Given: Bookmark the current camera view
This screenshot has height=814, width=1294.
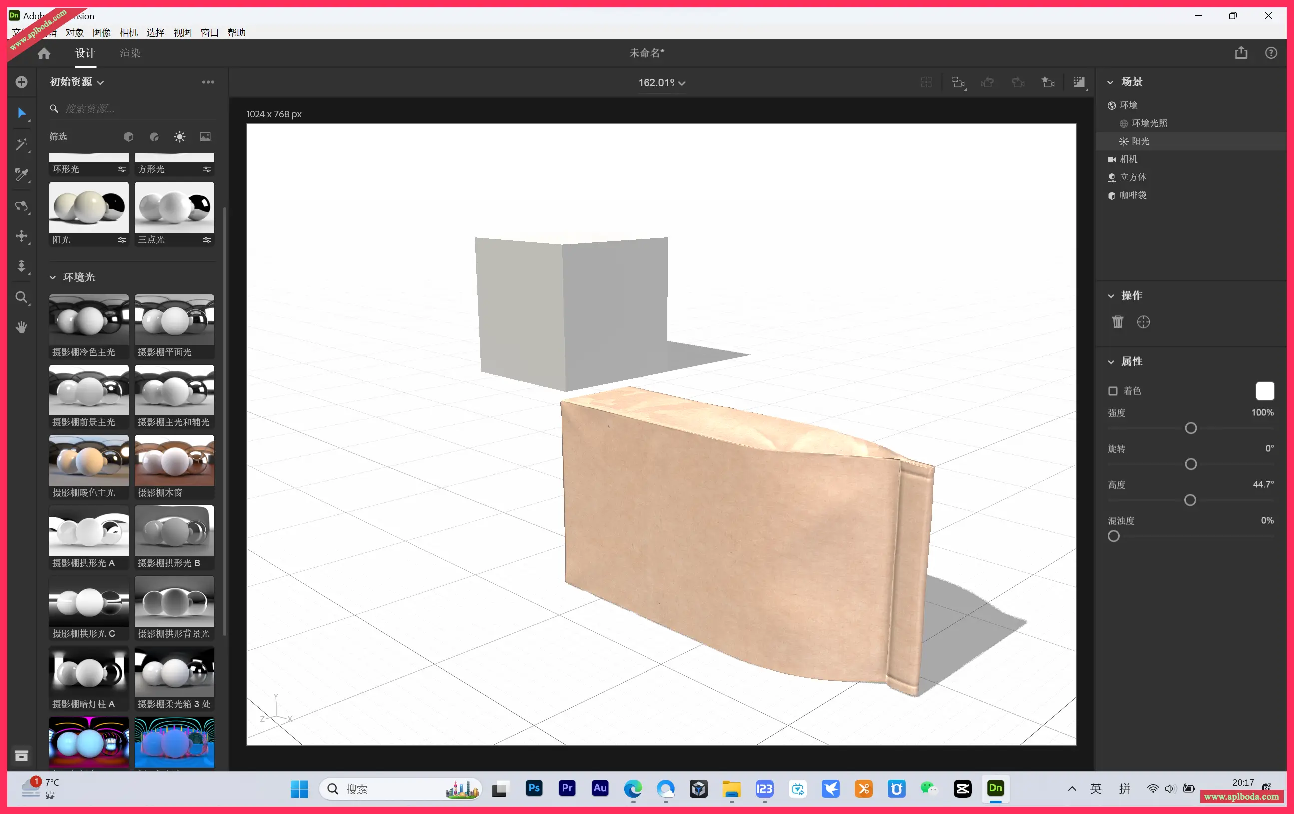Looking at the screenshot, I should (1048, 82).
